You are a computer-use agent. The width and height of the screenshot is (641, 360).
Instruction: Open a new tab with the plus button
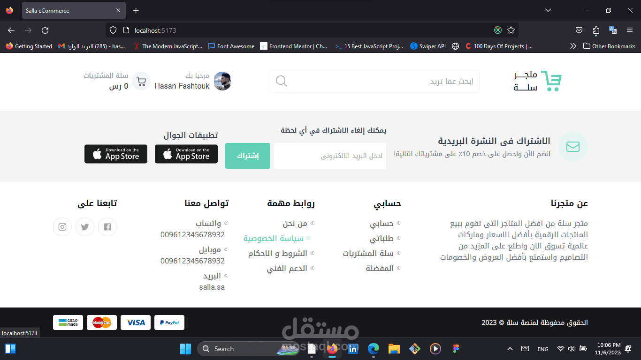coord(136,10)
